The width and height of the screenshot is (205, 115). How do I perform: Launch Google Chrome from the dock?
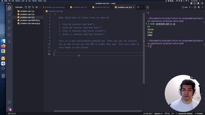tap(3, 51)
